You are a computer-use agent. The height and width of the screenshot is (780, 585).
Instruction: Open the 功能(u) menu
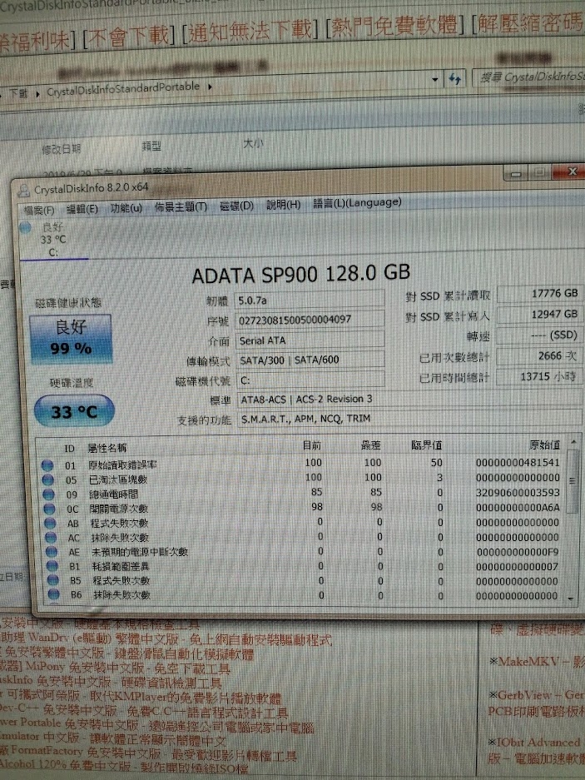point(126,208)
